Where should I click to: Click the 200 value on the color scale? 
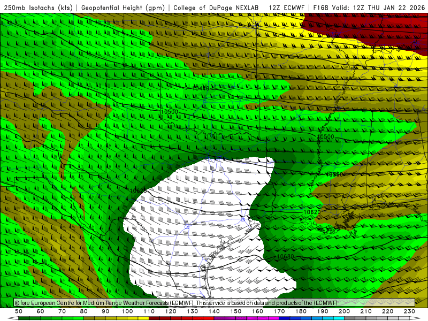345,311
